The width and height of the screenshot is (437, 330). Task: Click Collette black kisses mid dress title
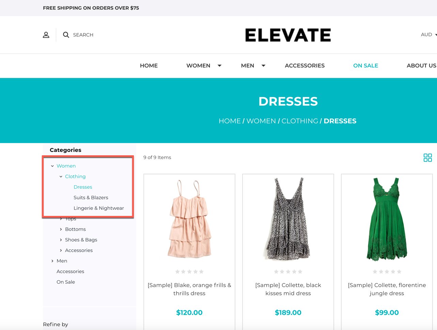(x=288, y=289)
